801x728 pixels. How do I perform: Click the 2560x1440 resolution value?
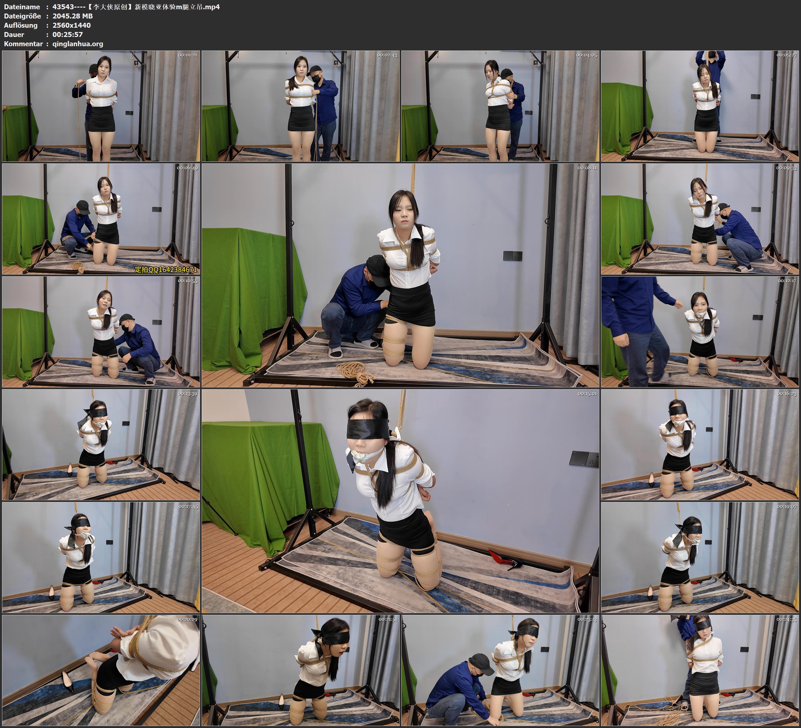click(72, 25)
